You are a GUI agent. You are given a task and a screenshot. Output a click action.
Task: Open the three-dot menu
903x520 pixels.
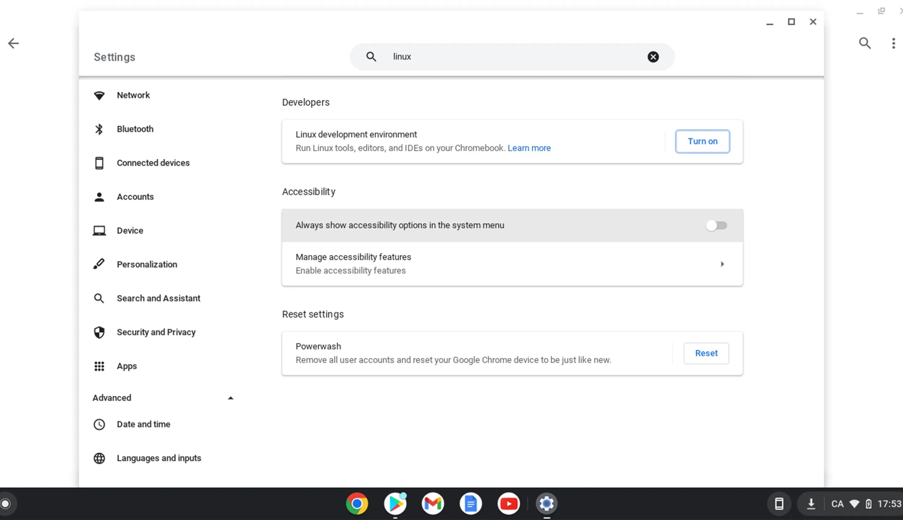893,43
